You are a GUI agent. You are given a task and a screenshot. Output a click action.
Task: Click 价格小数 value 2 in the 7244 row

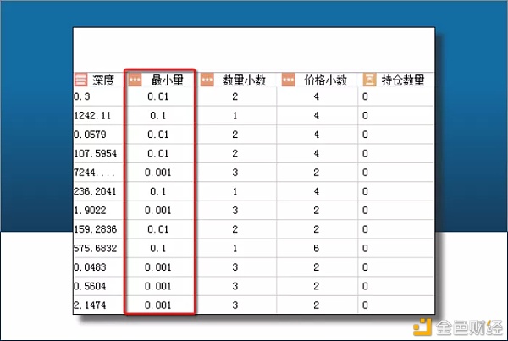(x=316, y=173)
